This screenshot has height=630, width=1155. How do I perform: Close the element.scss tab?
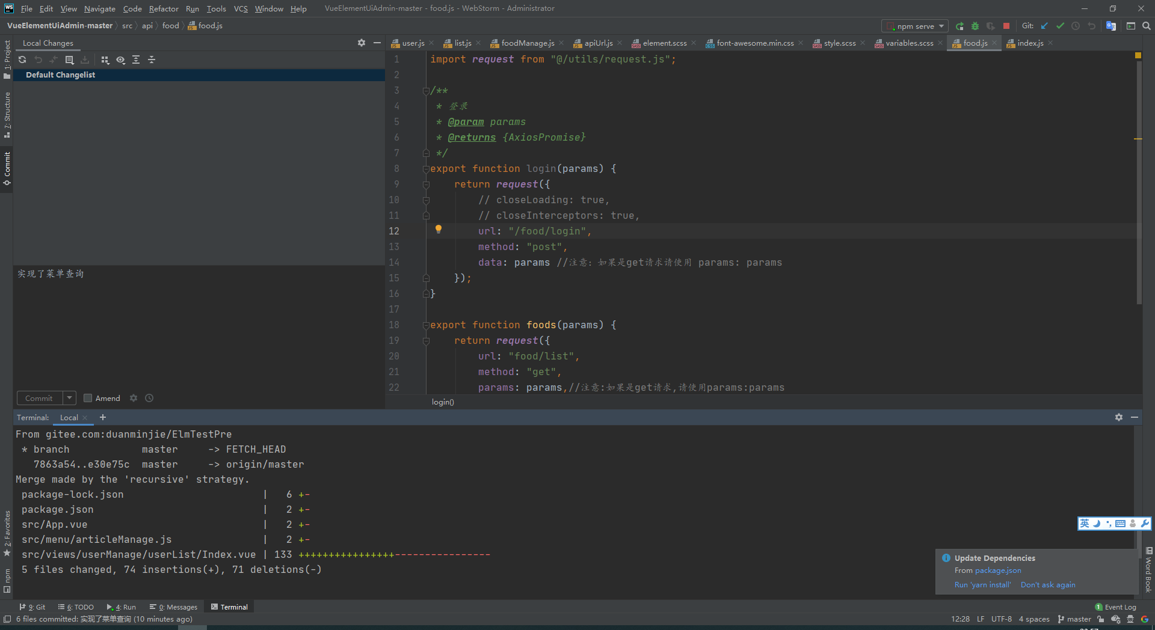point(694,43)
